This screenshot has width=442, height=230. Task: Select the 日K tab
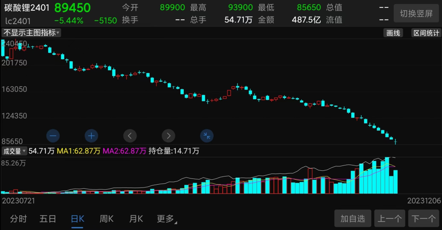point(77,219)
